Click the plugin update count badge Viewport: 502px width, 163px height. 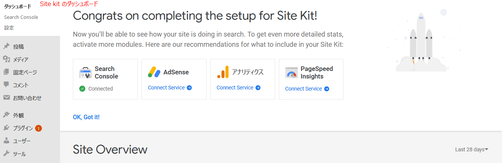coord(38,128)
